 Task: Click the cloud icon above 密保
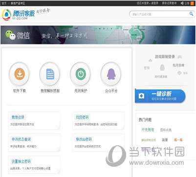[x=150, y=61]
